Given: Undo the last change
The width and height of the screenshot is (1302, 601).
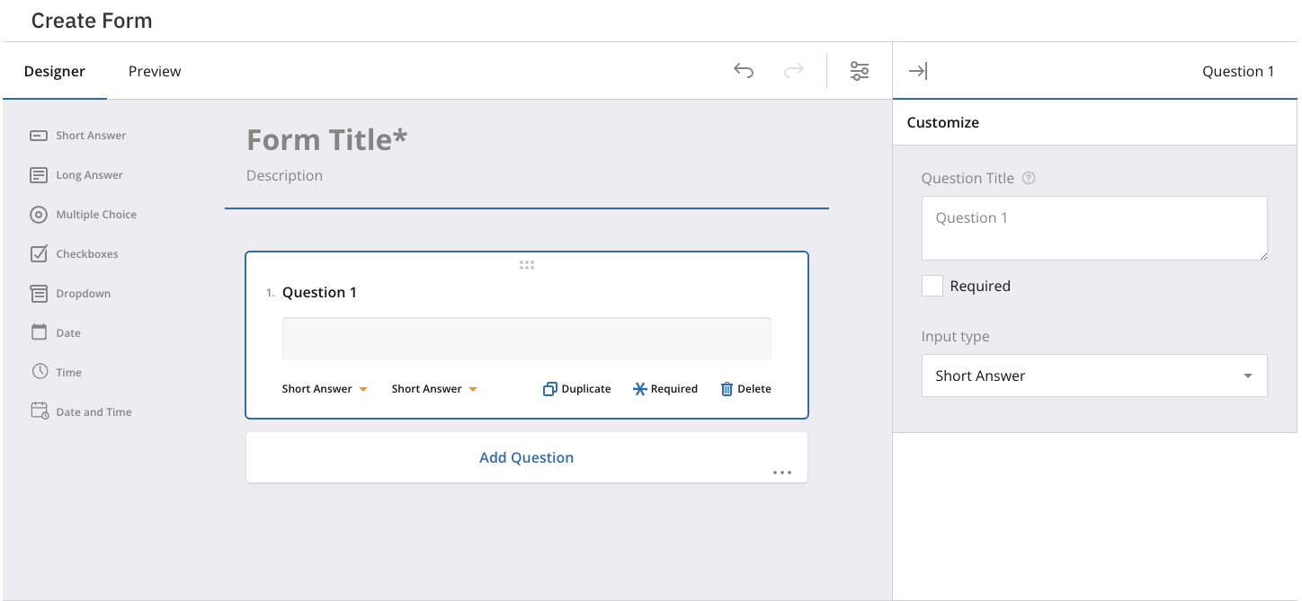Looking at the screenshot, I should [x=744, y=71].
